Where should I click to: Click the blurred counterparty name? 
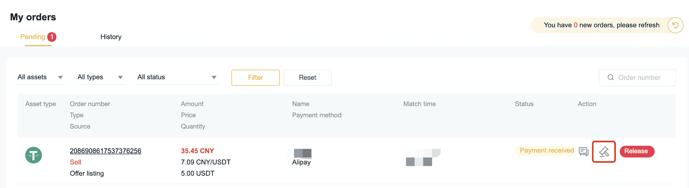click(303, 153)
